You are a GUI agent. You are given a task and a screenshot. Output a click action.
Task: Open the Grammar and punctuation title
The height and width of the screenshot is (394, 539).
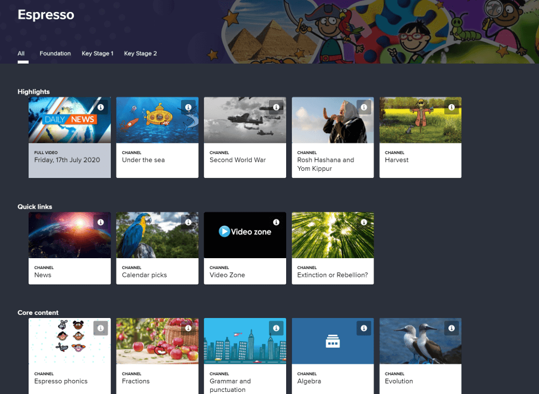[x=230, y=385]
